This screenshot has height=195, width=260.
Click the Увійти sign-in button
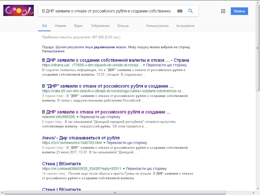tap(239, 11)
